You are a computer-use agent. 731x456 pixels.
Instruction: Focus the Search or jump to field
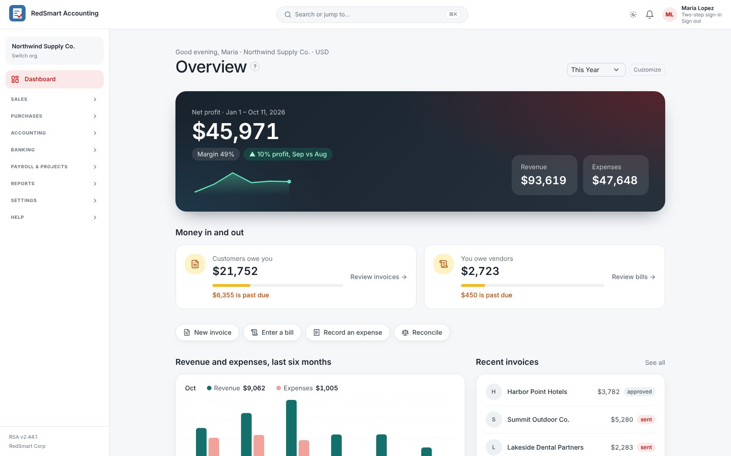click(x=372, y=15)
